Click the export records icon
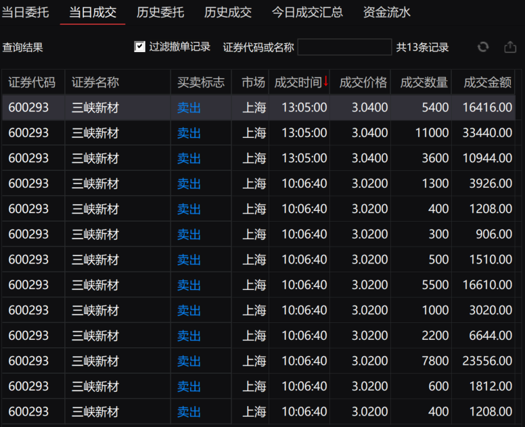Viewport: 525px width, 427px height. pyautogui.click(x=510, y=47)
